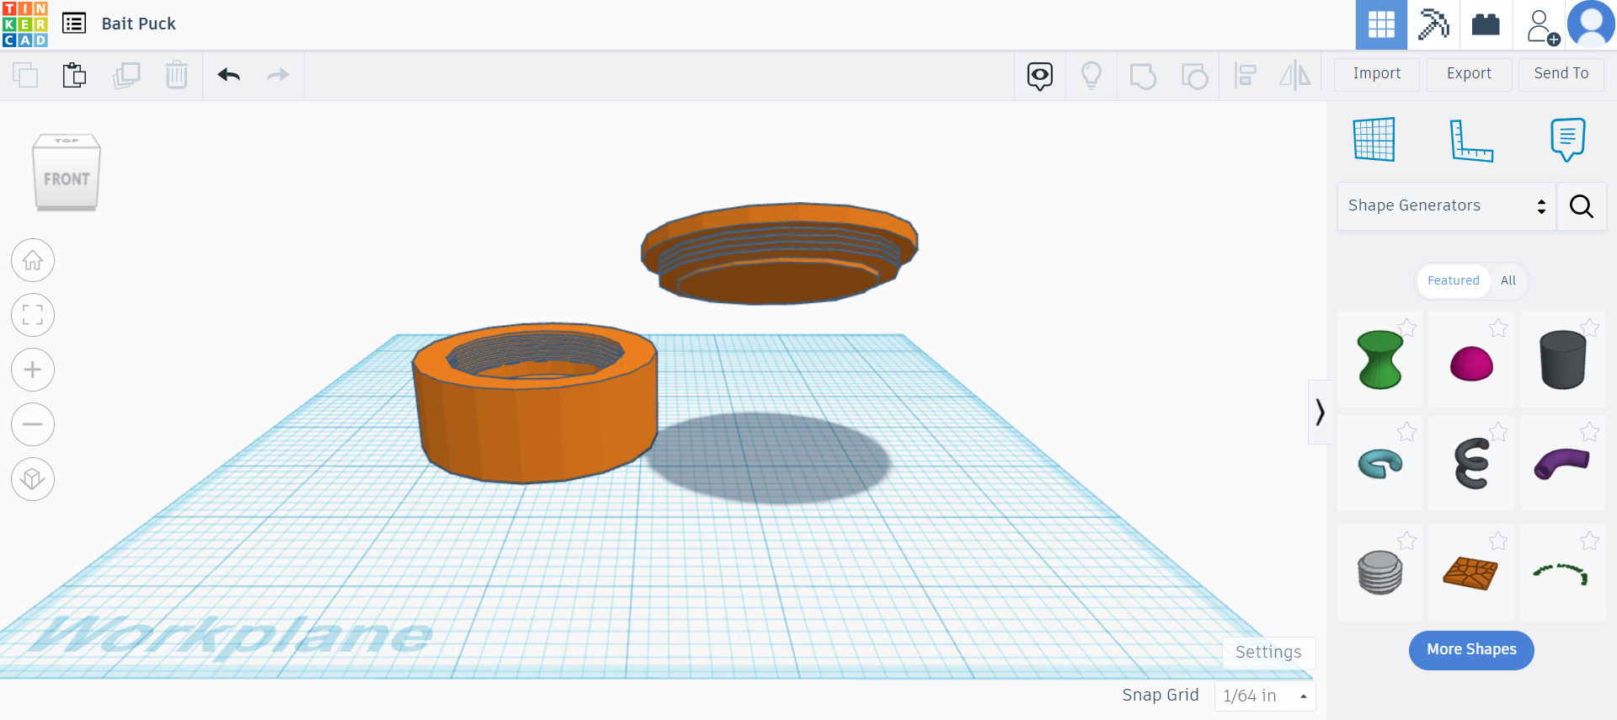Viewport: 1617px width, 720px height.
Task: Open the Settings button
Action: tap(1268, 653)
